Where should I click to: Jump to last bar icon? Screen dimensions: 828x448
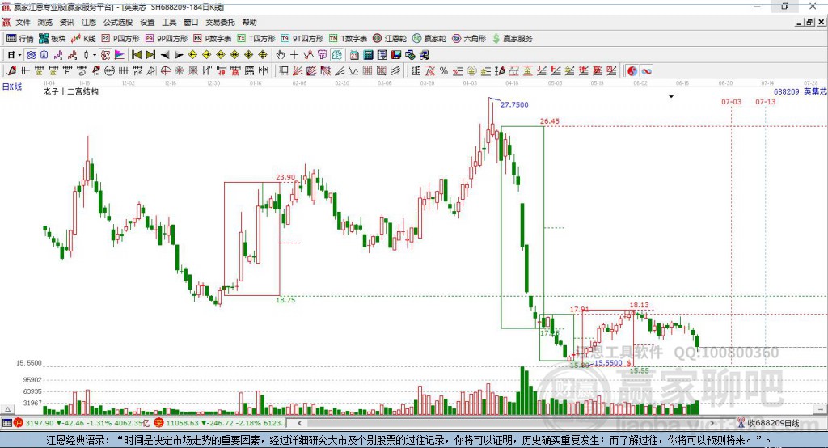tap(150, 54)
